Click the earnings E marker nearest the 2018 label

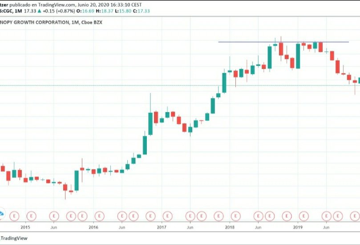pos(235,216)
